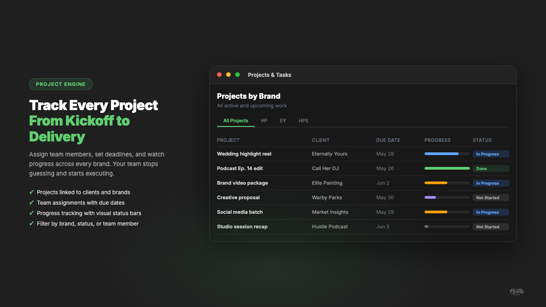Click client Hustle Podcast
546x307 pixels.
pyautogui.click(x=330, y=226)
